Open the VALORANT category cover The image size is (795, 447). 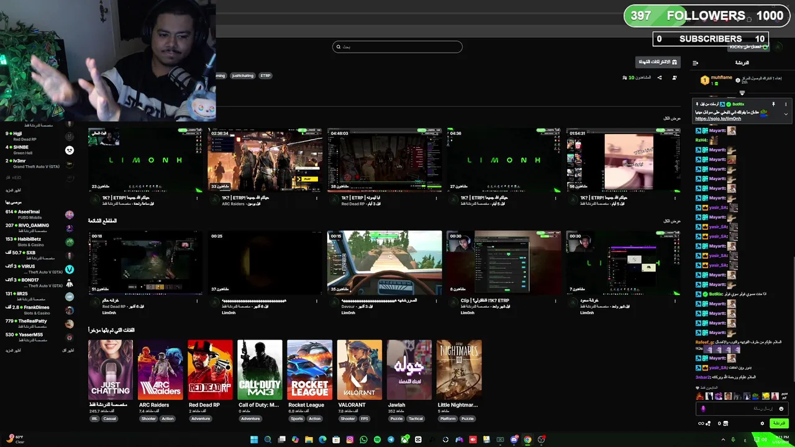pyautogui.click(x=359, y=369)
